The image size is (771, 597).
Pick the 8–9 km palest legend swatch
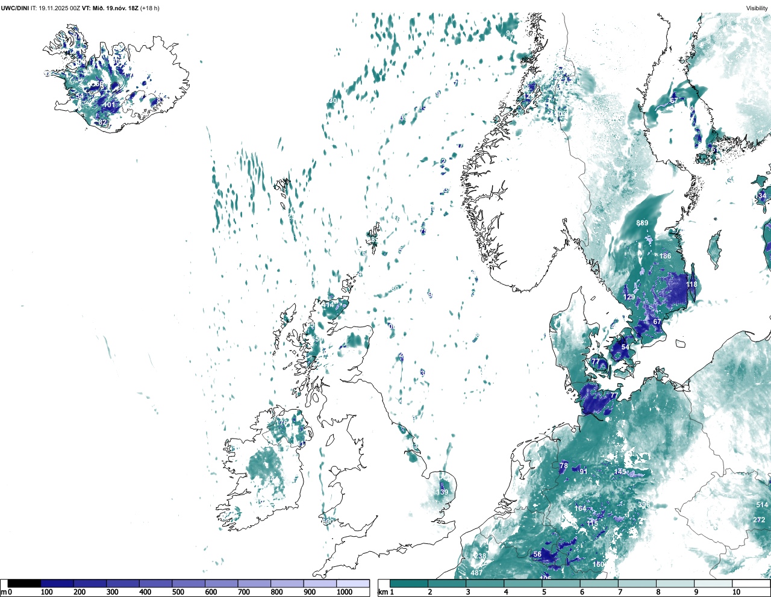point(675,583)
